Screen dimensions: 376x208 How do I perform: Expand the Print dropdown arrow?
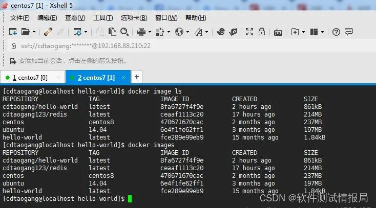[x=150, y=32]
